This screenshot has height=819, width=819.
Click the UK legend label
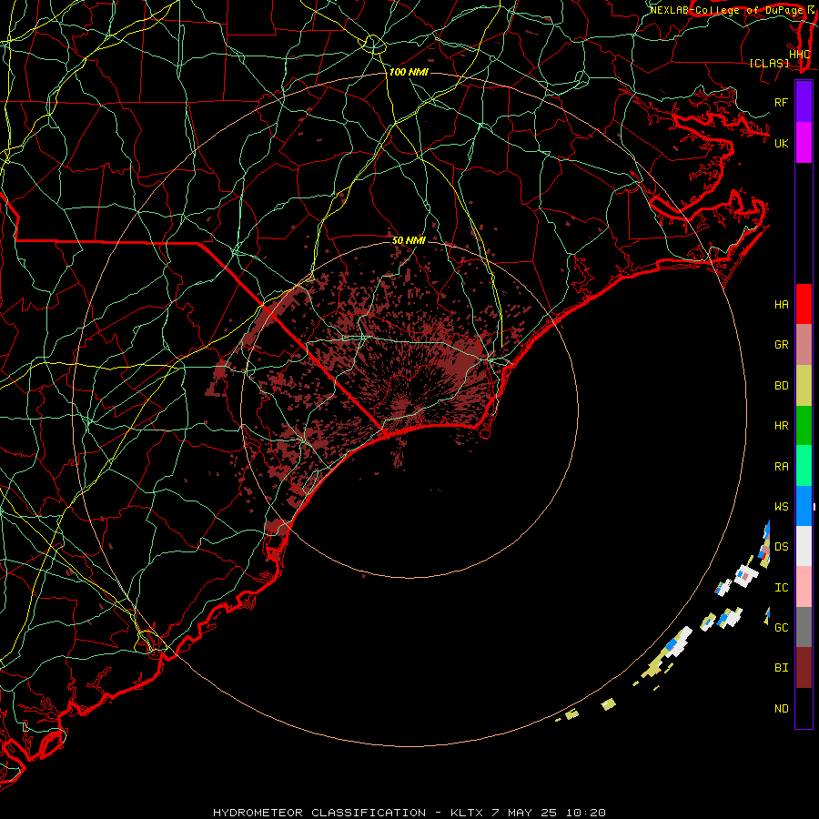click(x=781, y=143)
